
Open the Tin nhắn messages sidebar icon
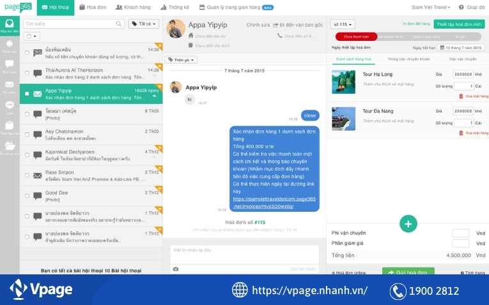[x=10, y=87]
